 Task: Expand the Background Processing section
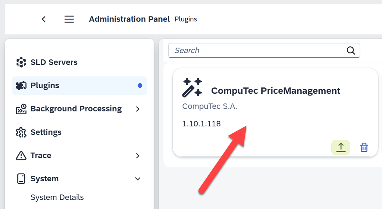138,109
